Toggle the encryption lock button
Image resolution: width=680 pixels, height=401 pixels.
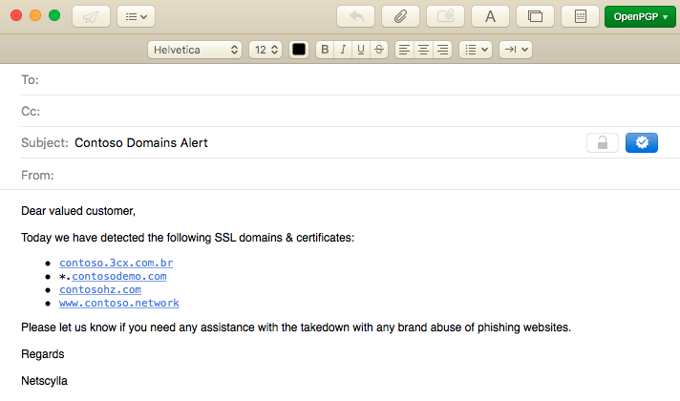(x=603, y=142)
